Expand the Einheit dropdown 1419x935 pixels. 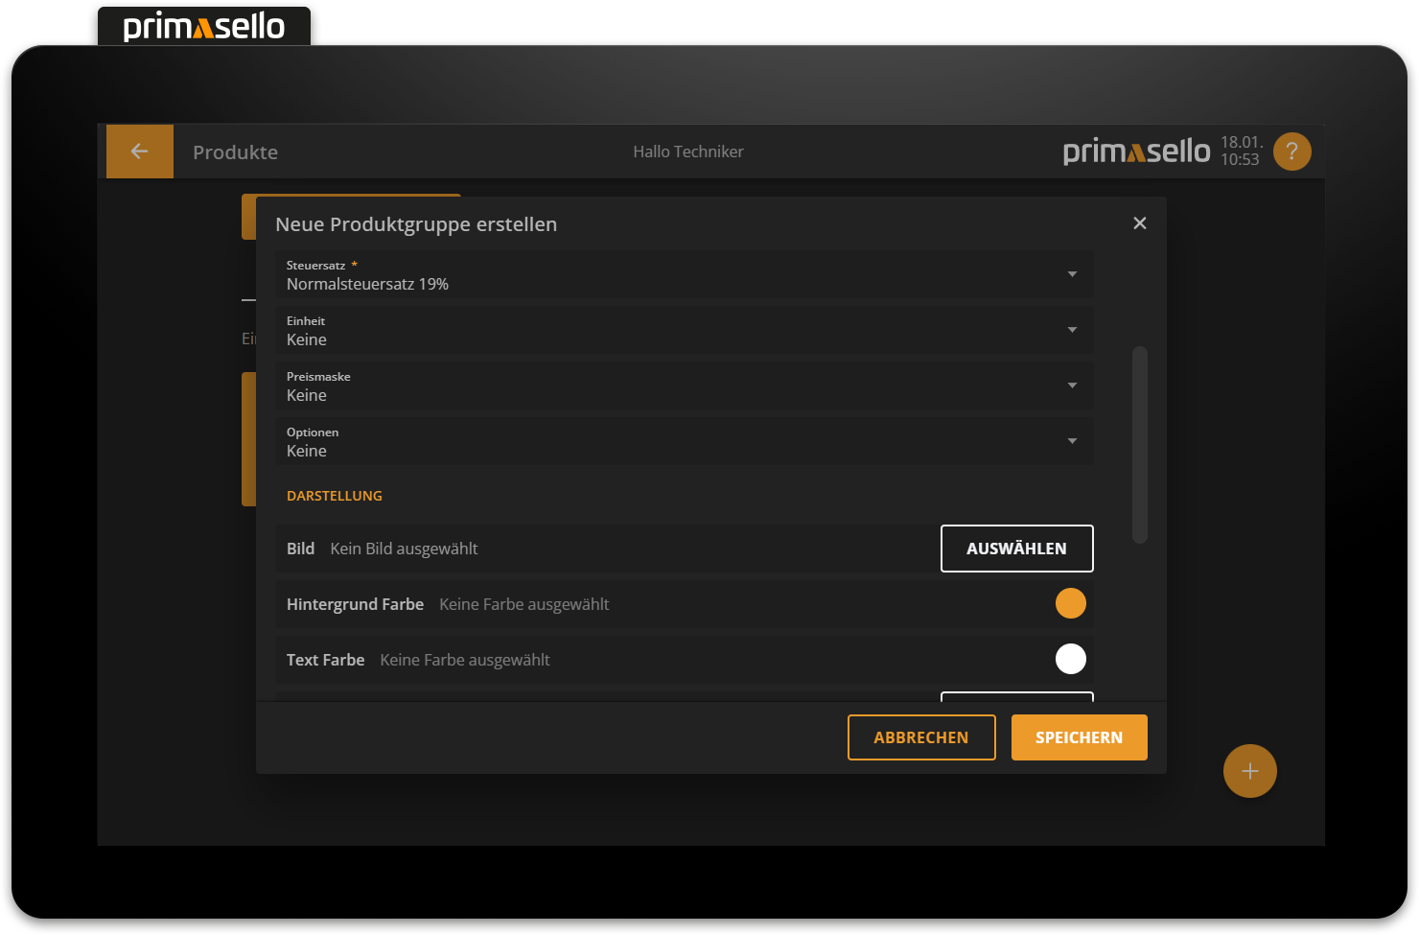point(684,331)
